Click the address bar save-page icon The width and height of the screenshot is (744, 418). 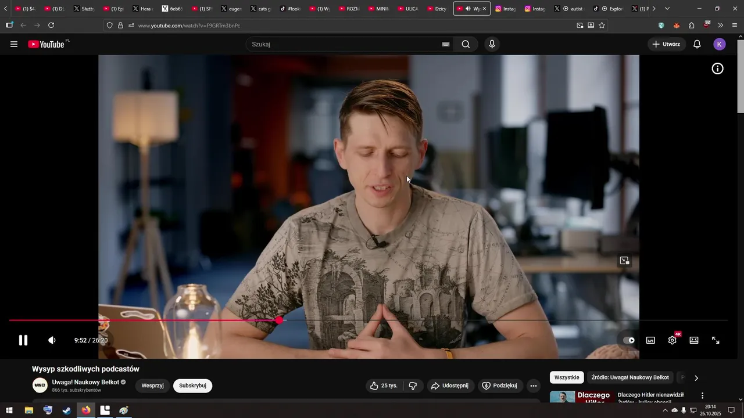pos(591,26)
